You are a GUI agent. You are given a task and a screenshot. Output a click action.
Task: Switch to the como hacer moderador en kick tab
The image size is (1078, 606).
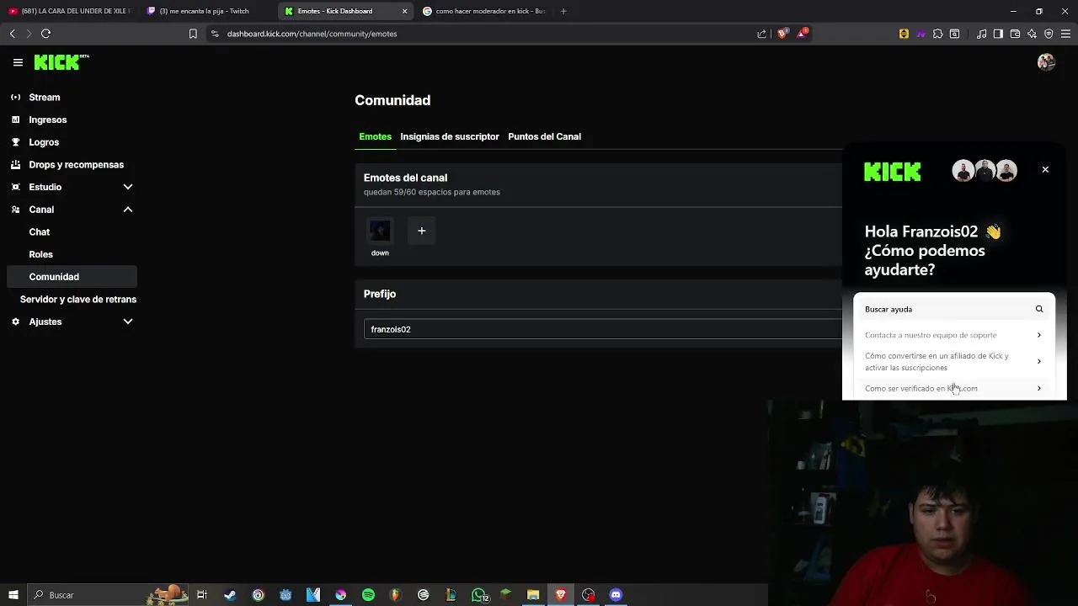coord(484,11)
